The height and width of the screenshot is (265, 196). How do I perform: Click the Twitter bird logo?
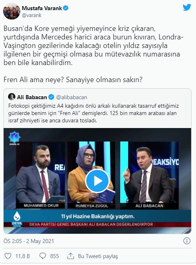click(x=187, y=8)
